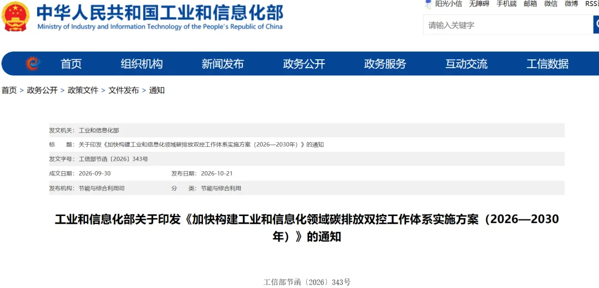Open 政务公开 navigation item
This screenshot has height=288, width=599.
[x=304, y=64]
